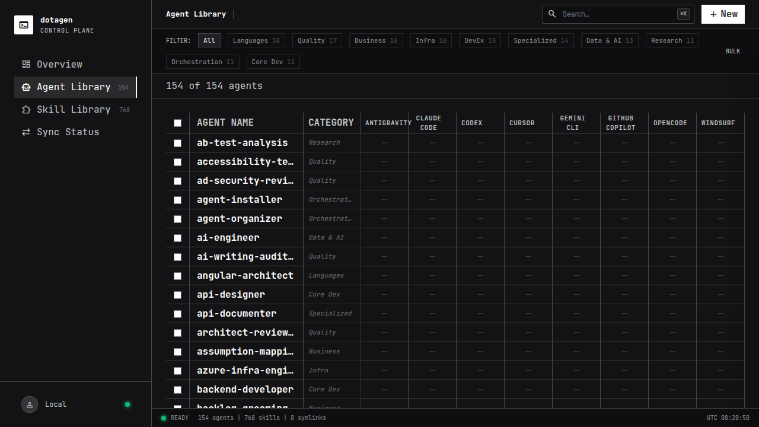
Task: Check the accessibility-tester row checkbox
Action: [x=177, y=162]
